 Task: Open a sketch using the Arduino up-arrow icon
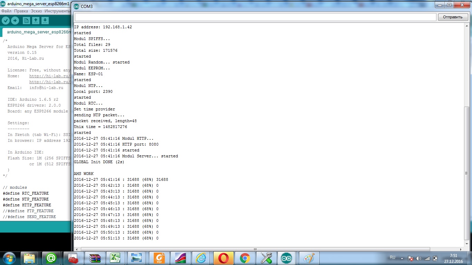pos(36,21)
